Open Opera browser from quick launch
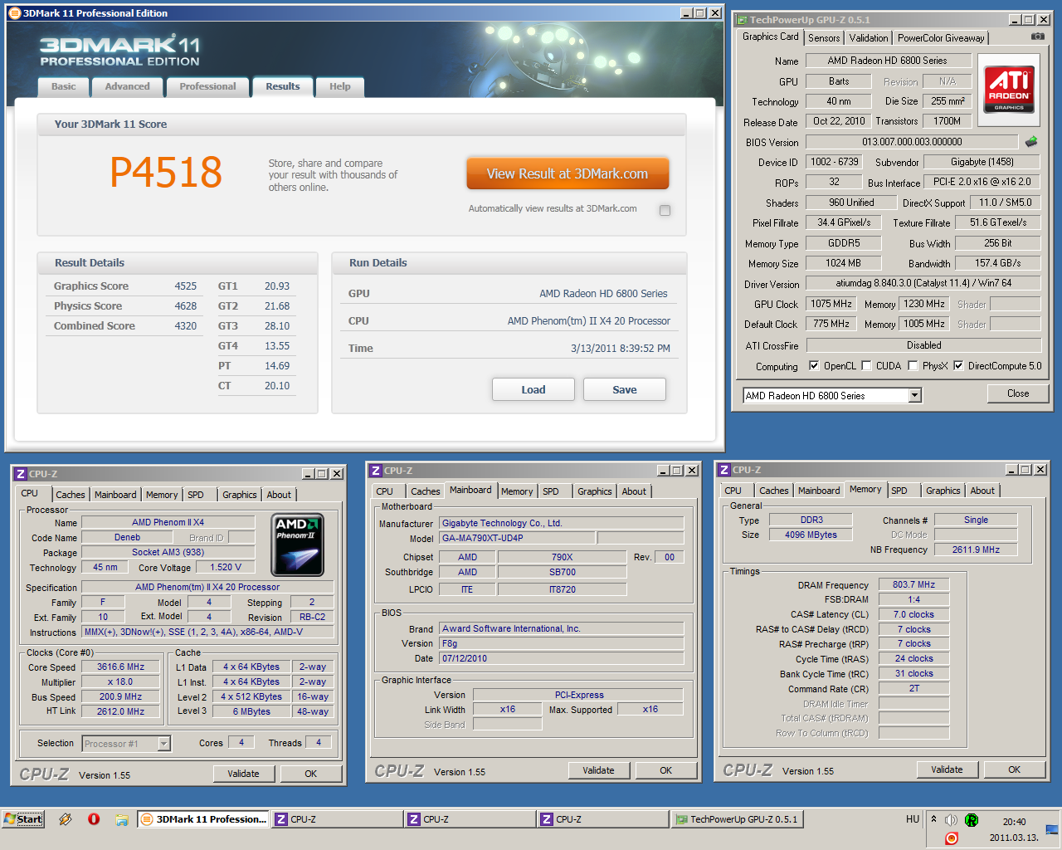This screenshot has height=850, width=1062. [x=94, y=819]
